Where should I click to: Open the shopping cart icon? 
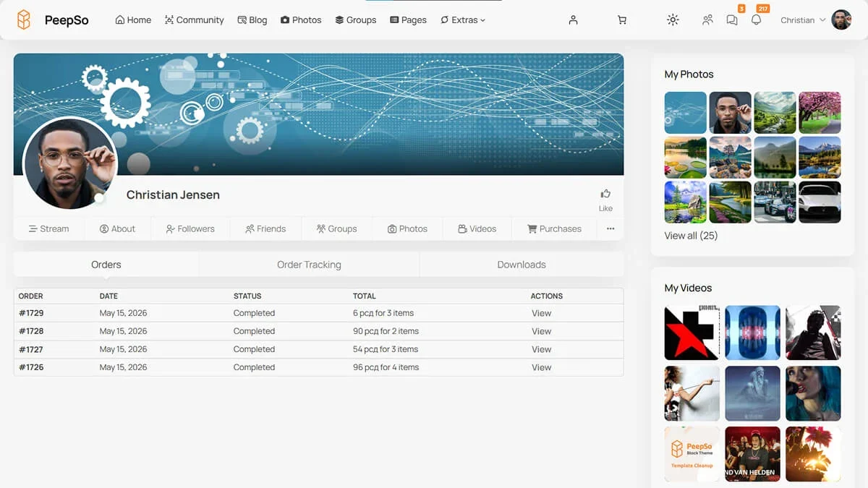click(622, 20)
